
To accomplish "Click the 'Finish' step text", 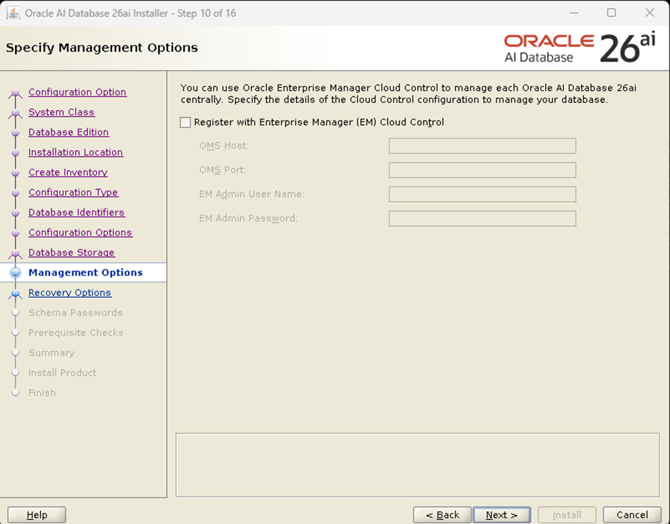I will [x=42, y=393].
